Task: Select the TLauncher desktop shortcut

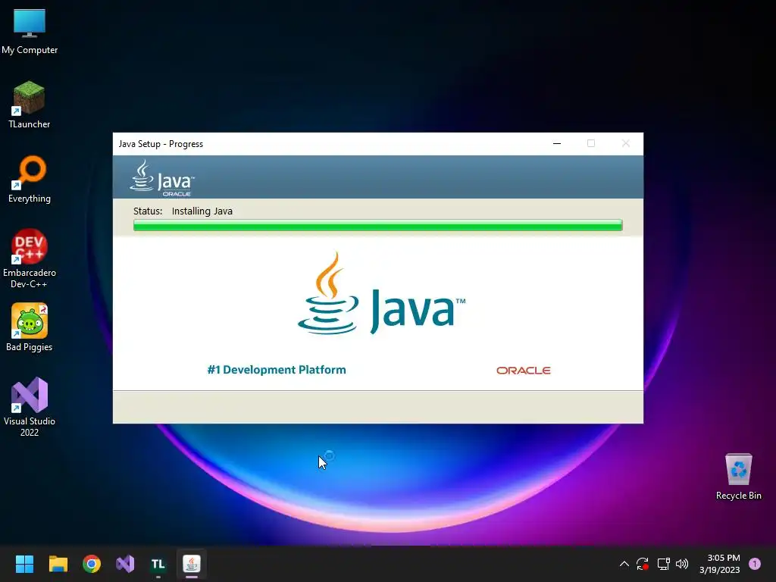Action: (30, 105)
